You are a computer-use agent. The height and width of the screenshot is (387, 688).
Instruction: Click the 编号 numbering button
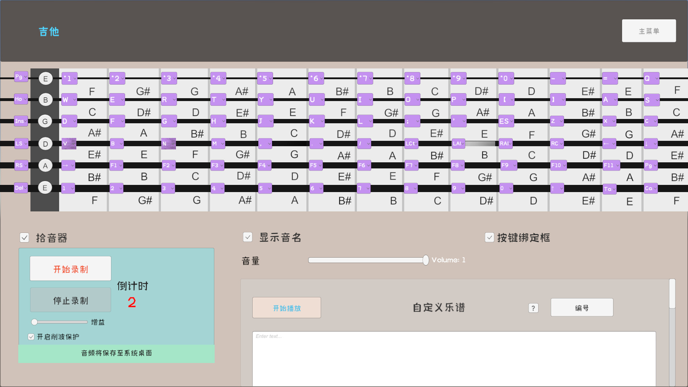pos(582,308)
